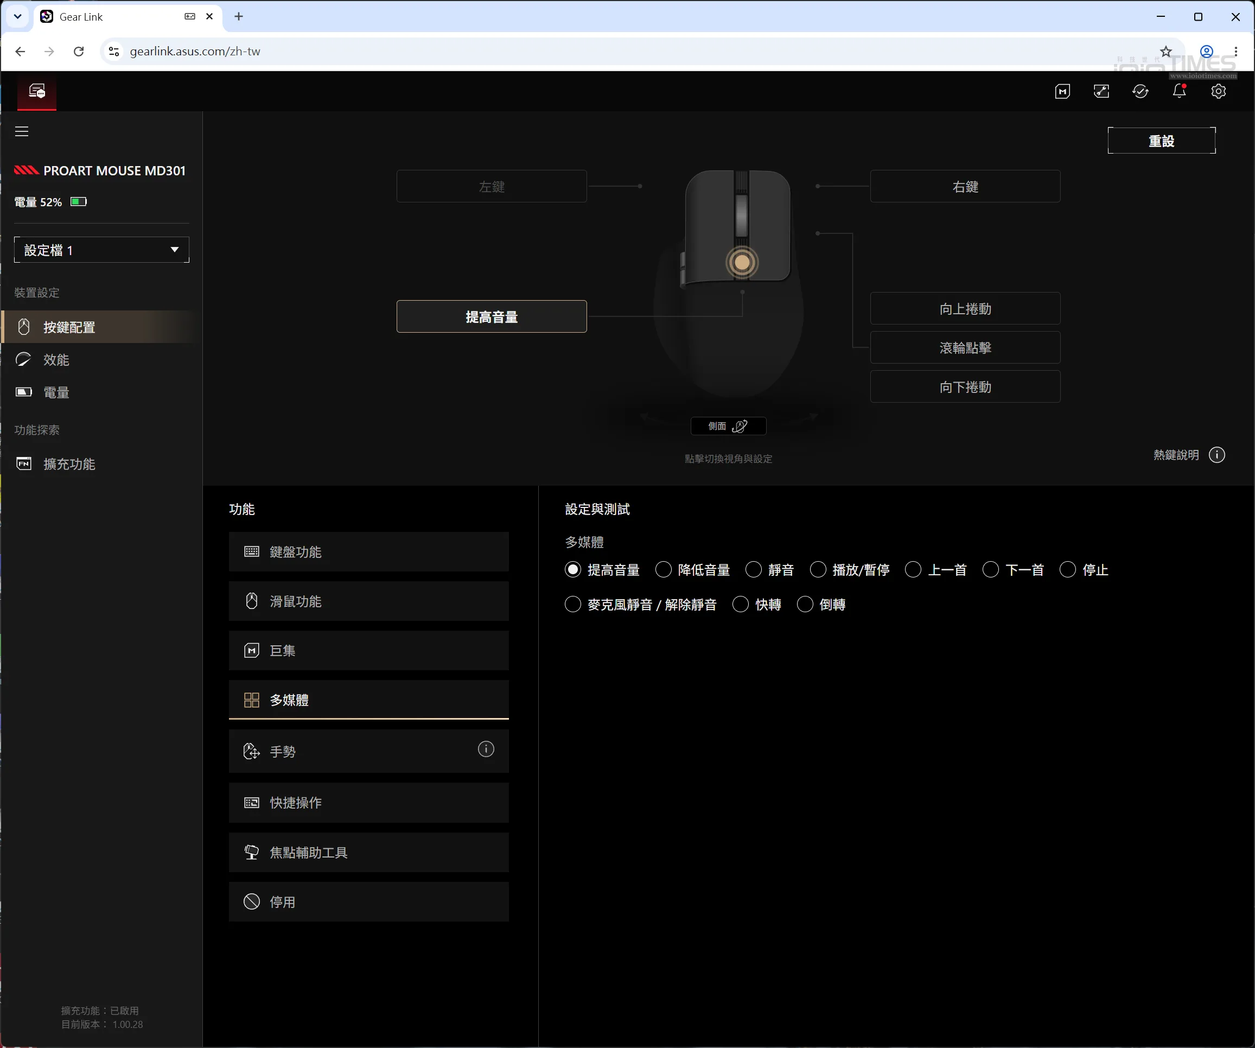Image resolution: width=1255 pixels, height=1048 pixels.
Task: Select the 滾輪點擊 button assignment
Action: pyautogui.click(x=965, y=348)
